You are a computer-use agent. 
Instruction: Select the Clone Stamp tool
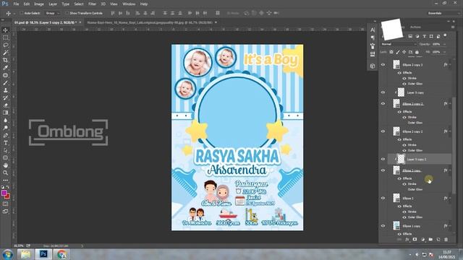[x=5, y=90]
